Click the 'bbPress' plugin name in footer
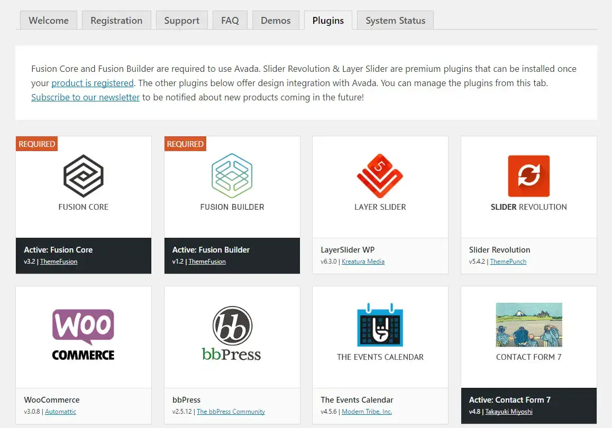The height and width of the screenshot is (428, 612). click(186, 400)
